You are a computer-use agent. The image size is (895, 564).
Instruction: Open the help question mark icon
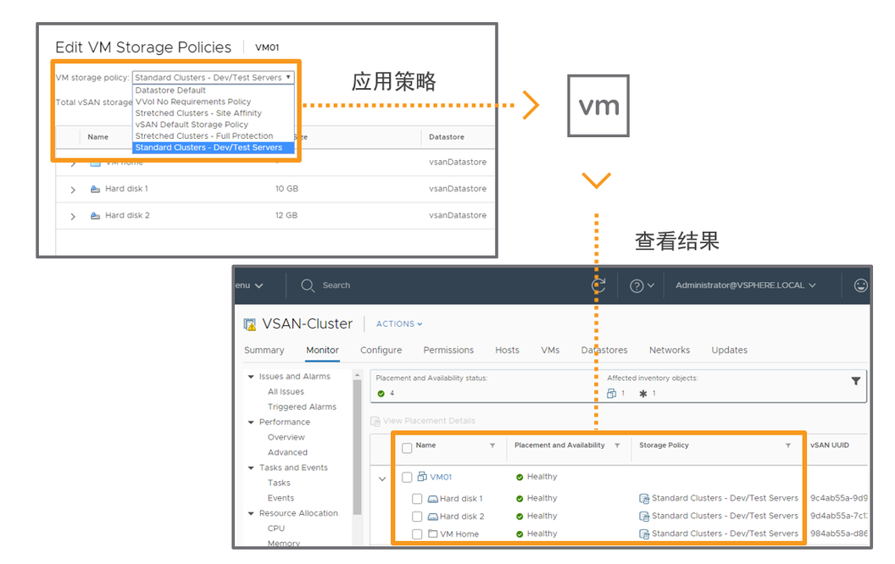click(x=637, y=285)
